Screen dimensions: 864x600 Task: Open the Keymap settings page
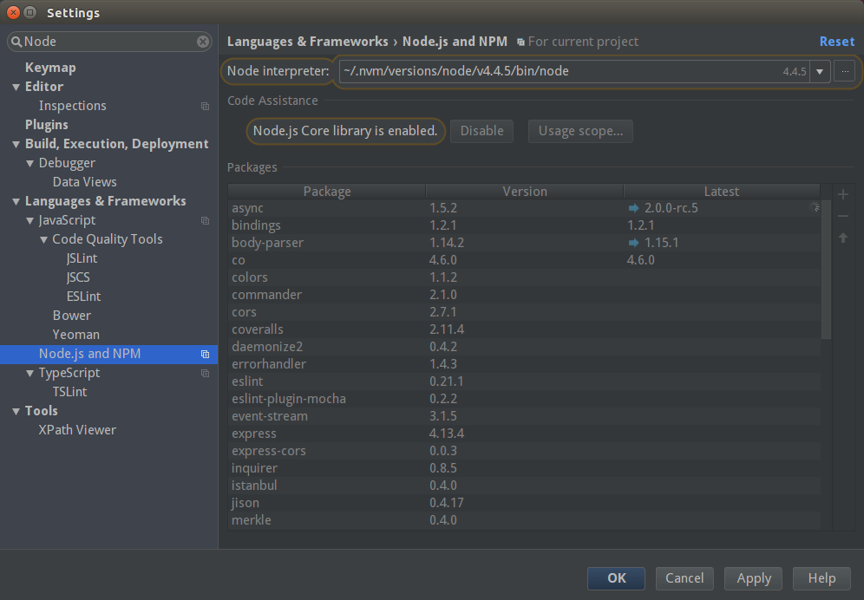[50, 68]
